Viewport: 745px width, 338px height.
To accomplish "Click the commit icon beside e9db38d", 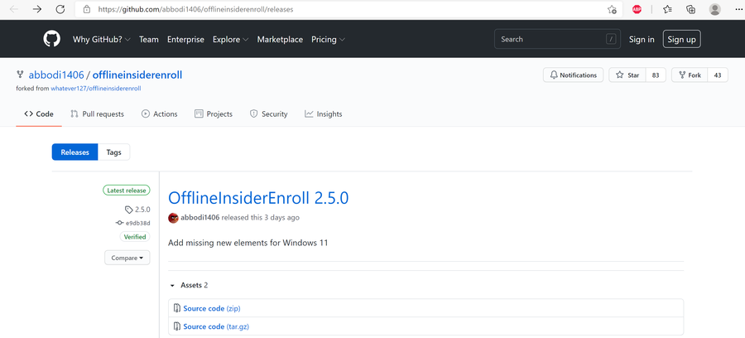I will [x=118, y=223].
